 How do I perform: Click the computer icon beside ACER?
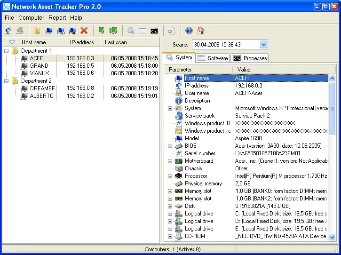24,58
